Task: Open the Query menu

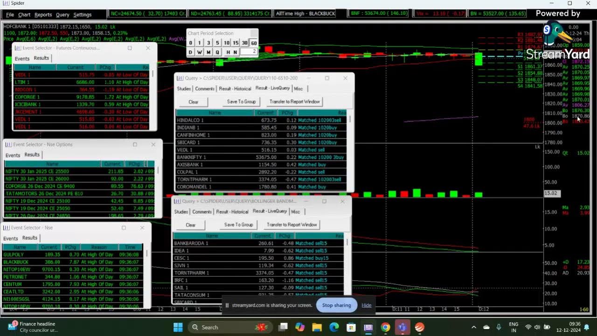Action: (62, 14)
